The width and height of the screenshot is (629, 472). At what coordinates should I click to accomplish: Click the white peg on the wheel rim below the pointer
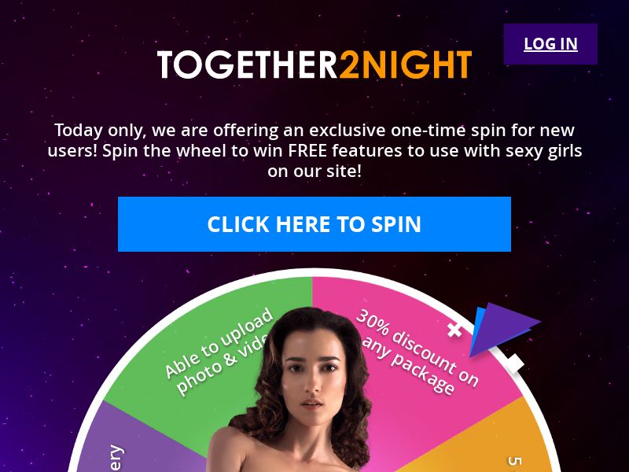pyautogui.click(x=514, y=363)
